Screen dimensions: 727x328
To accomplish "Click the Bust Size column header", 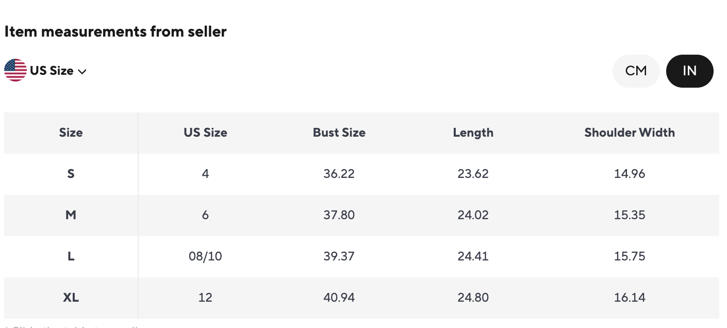I will (339, 133).
